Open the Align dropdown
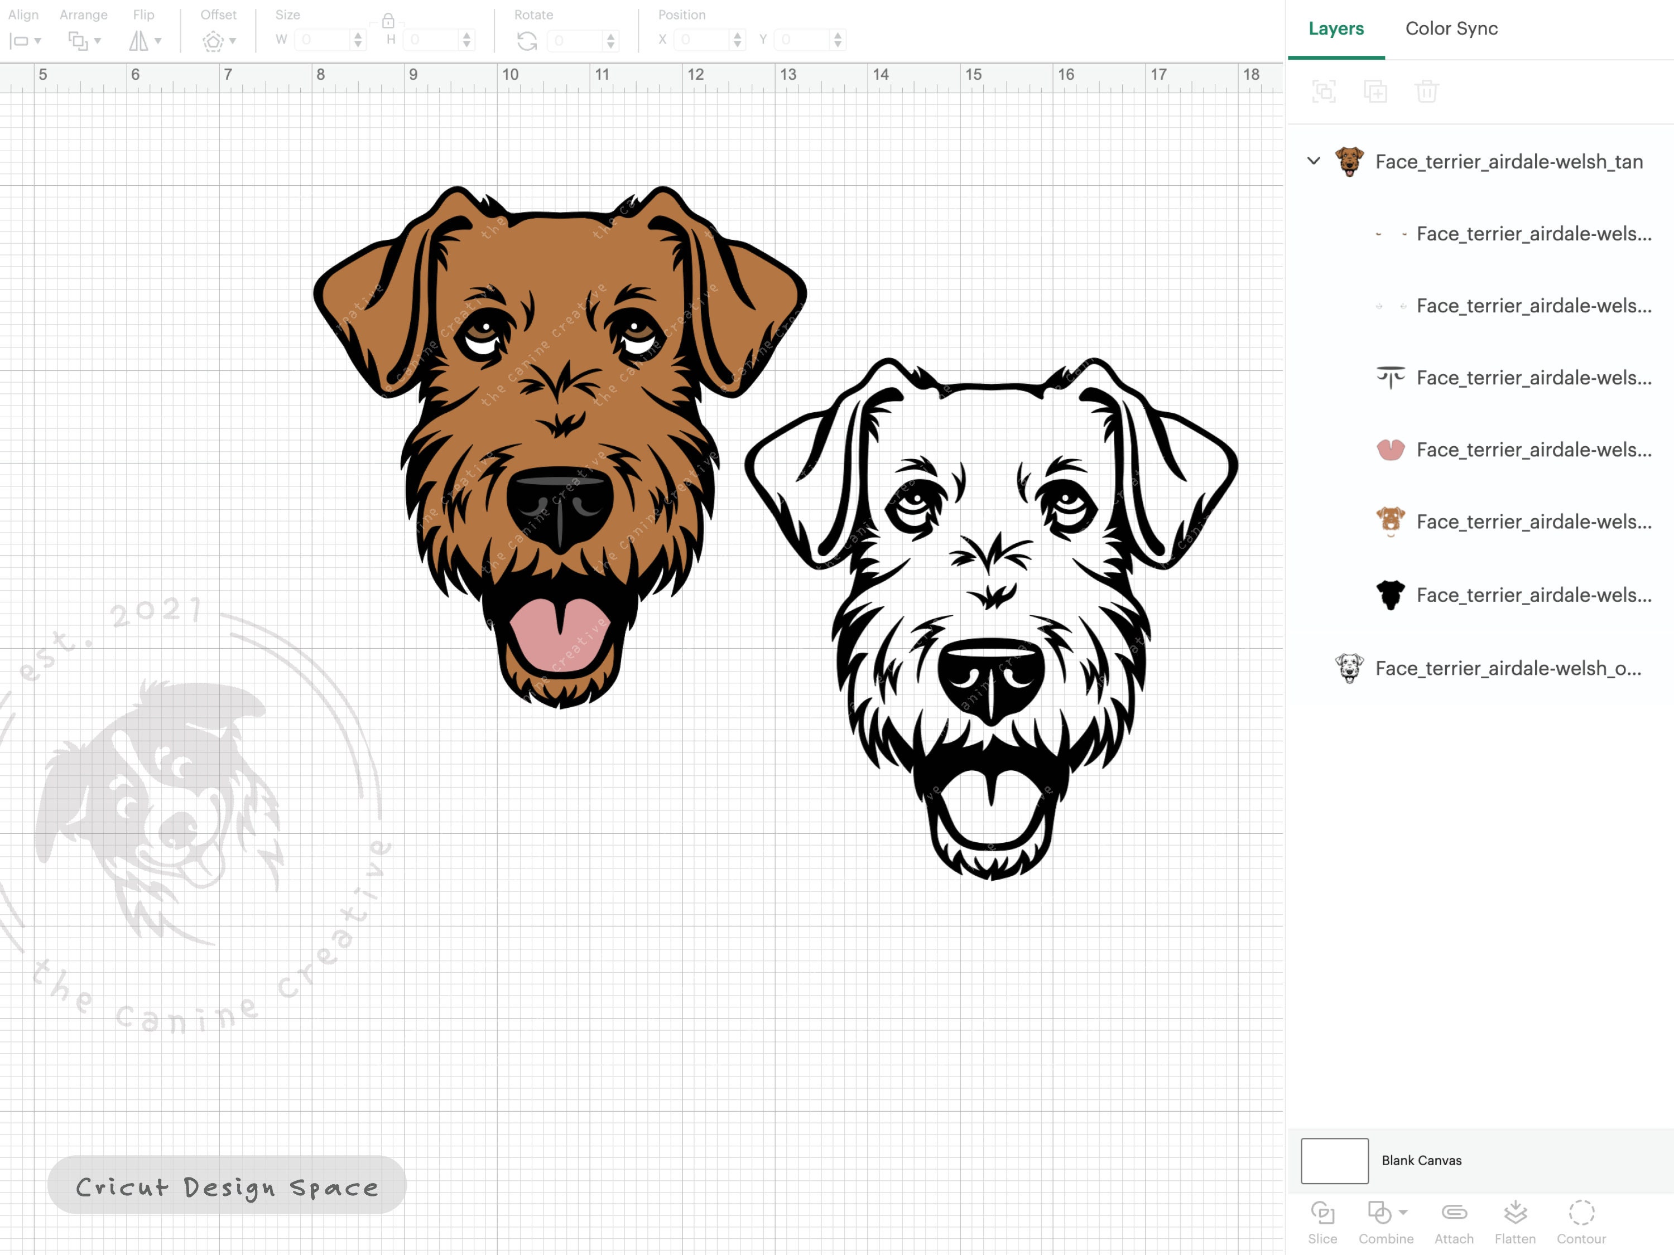 pos(25,40)
